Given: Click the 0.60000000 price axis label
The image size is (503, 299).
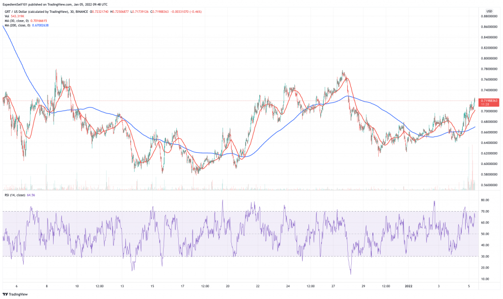Looking at the screenshot, I should (489, 164).
